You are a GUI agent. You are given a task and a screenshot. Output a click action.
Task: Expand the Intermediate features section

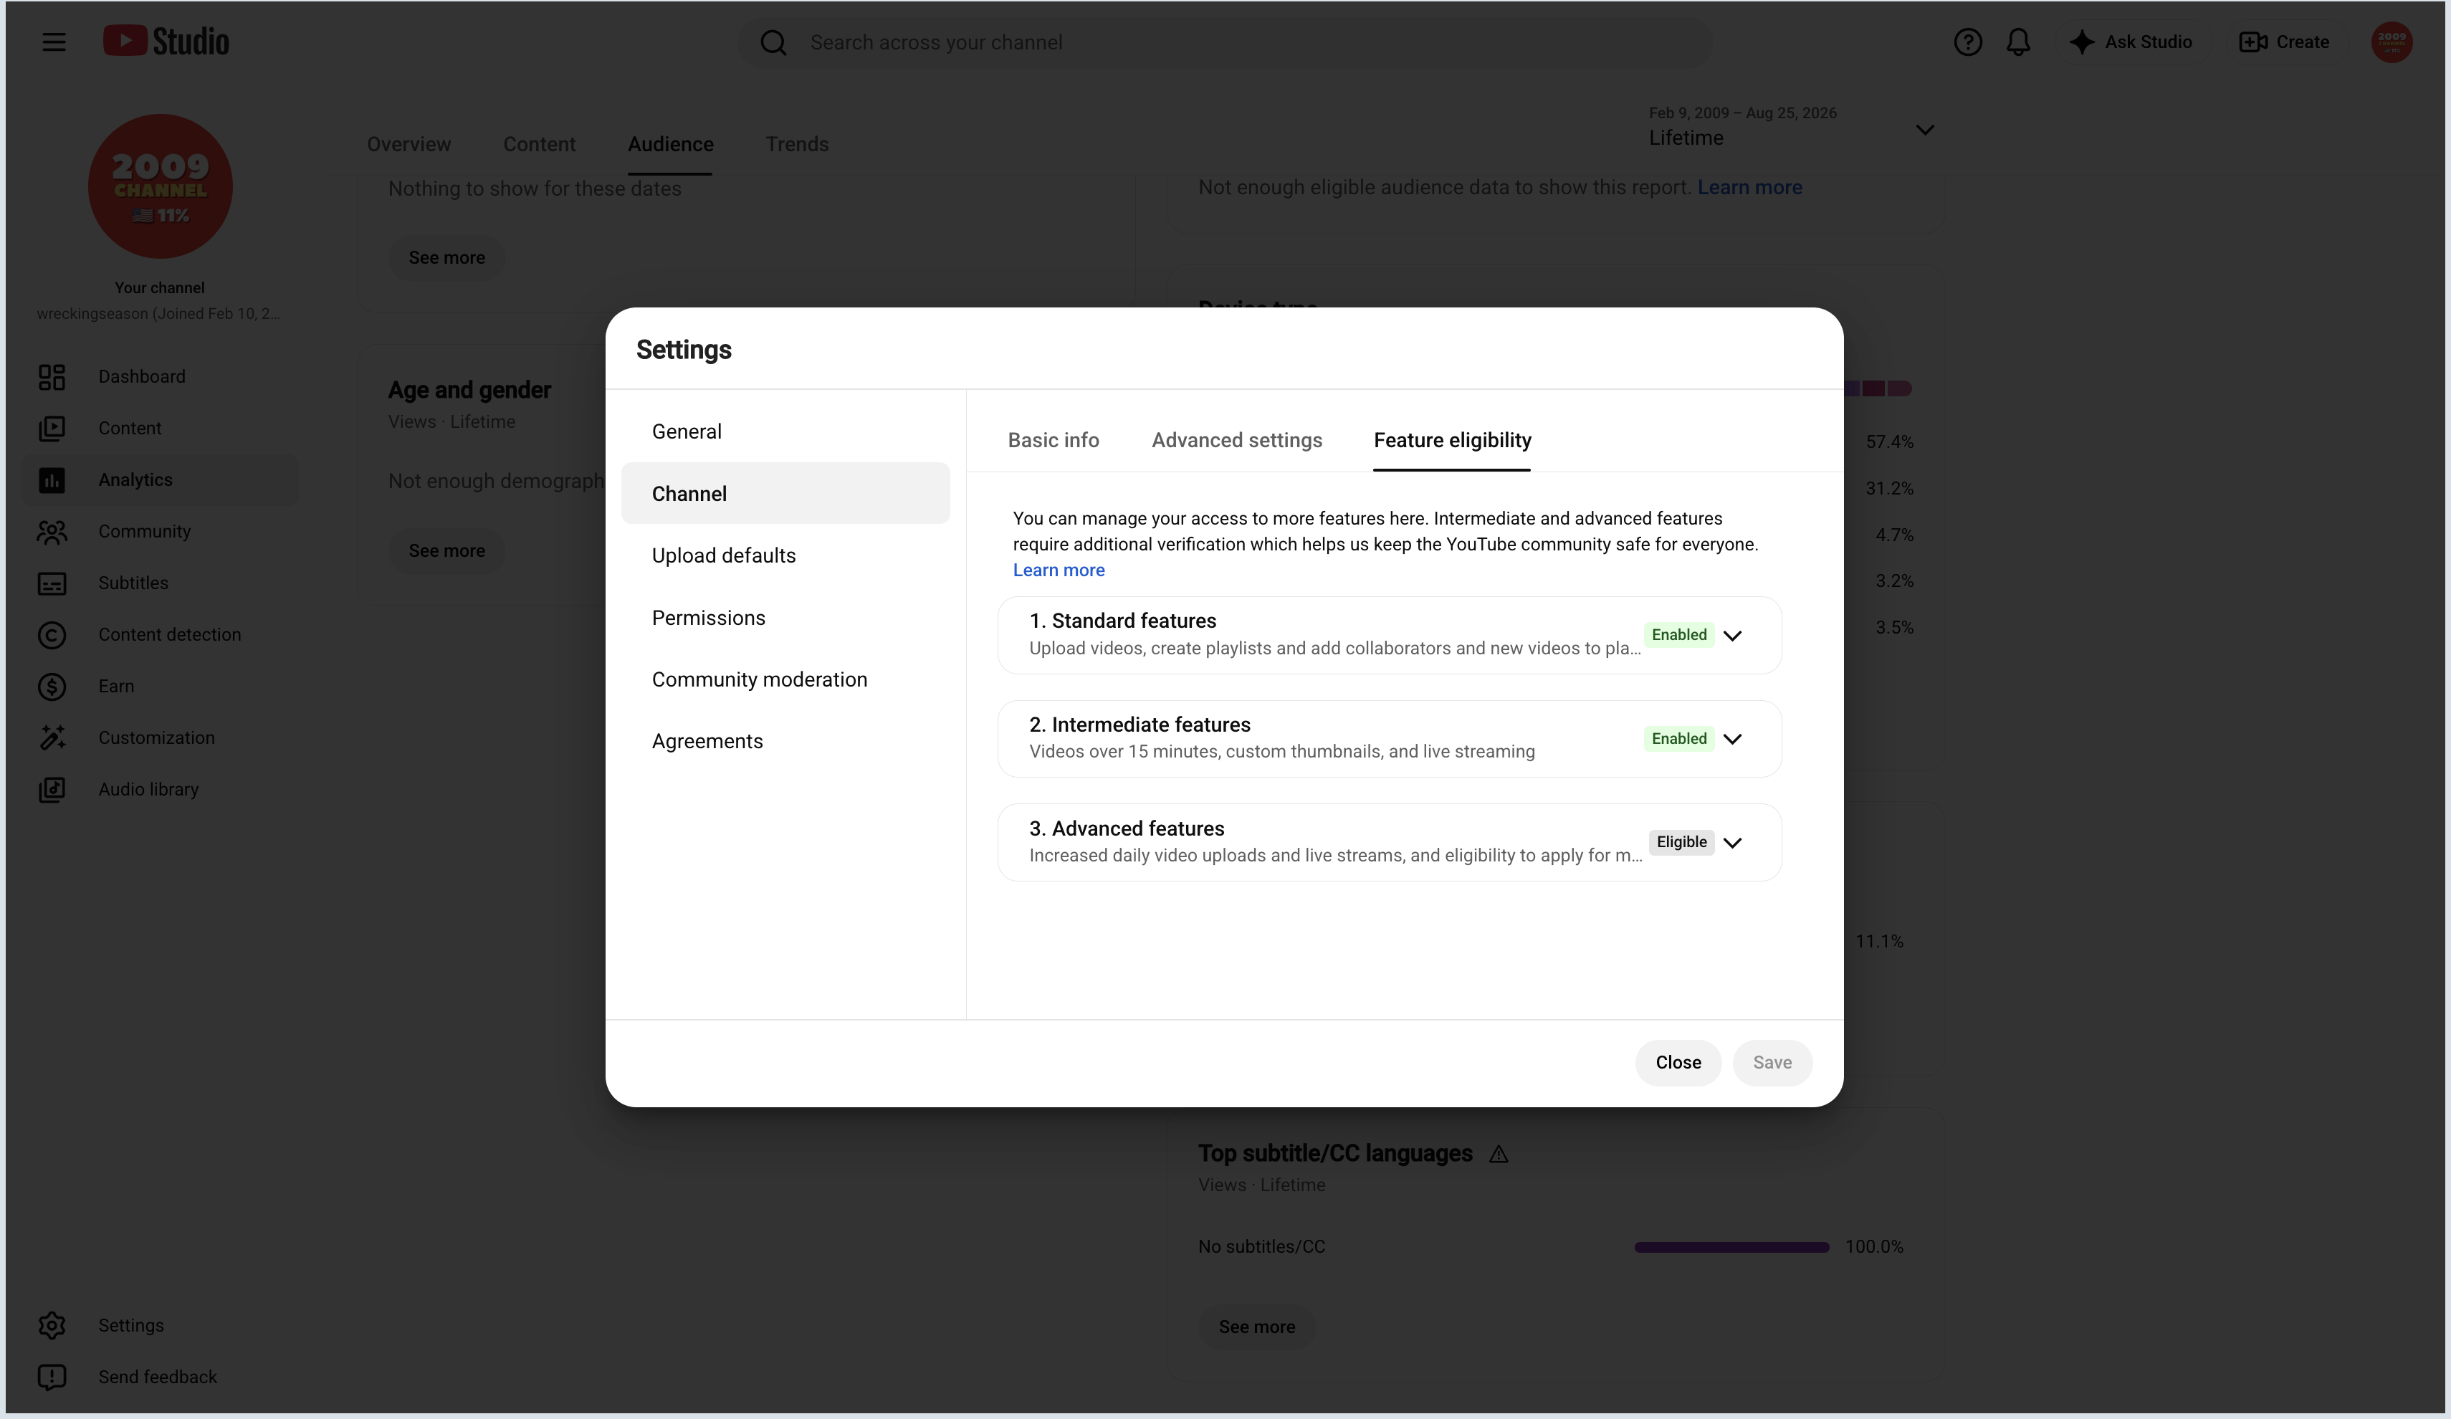(x=1731, y=738)
